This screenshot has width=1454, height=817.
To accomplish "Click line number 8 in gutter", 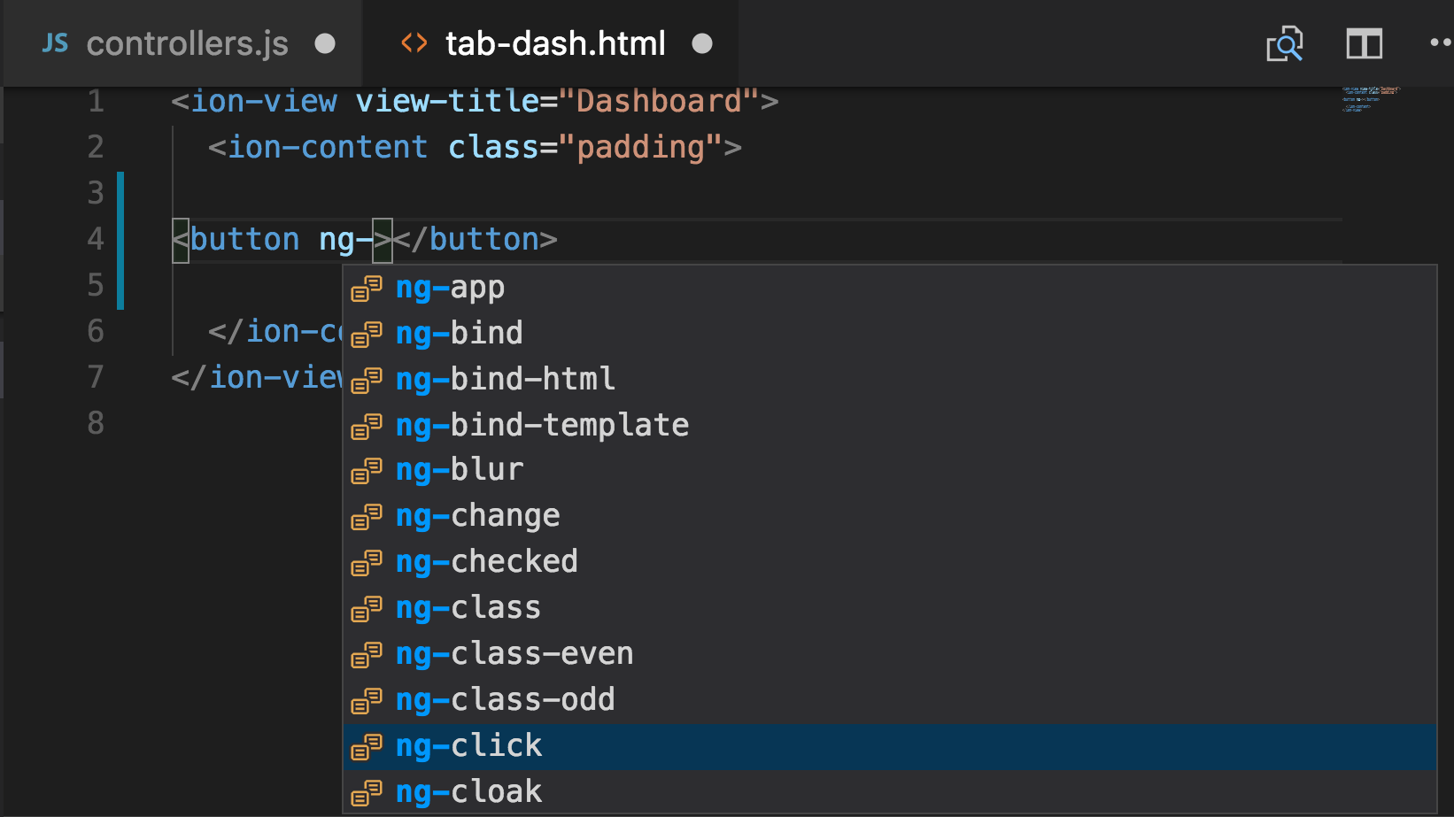I will pos(96,423).
